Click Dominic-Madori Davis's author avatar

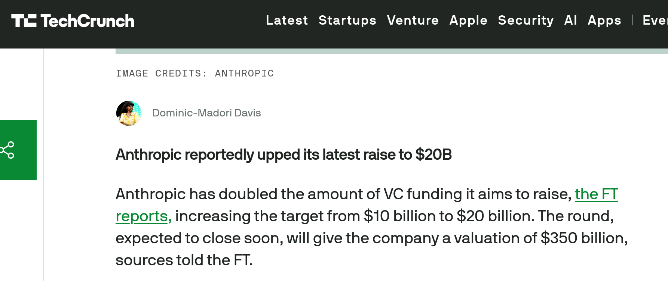click(x=129, y=113)
